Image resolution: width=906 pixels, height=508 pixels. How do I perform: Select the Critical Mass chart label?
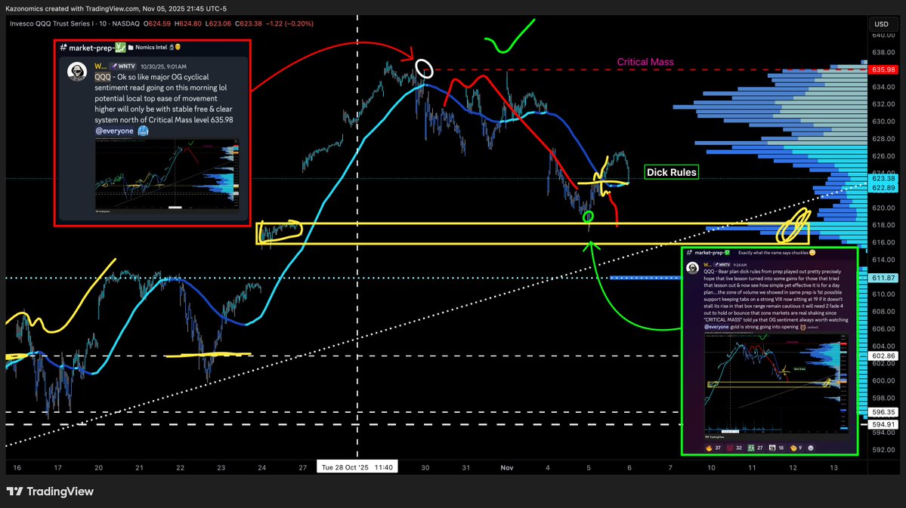(x=645, y=62)
